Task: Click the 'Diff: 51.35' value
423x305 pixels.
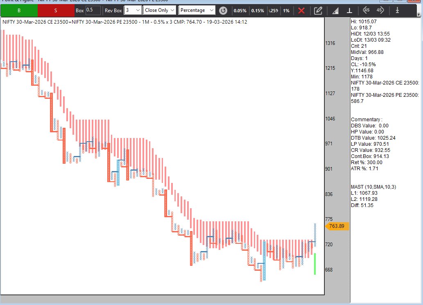Action: coord(362,205)
